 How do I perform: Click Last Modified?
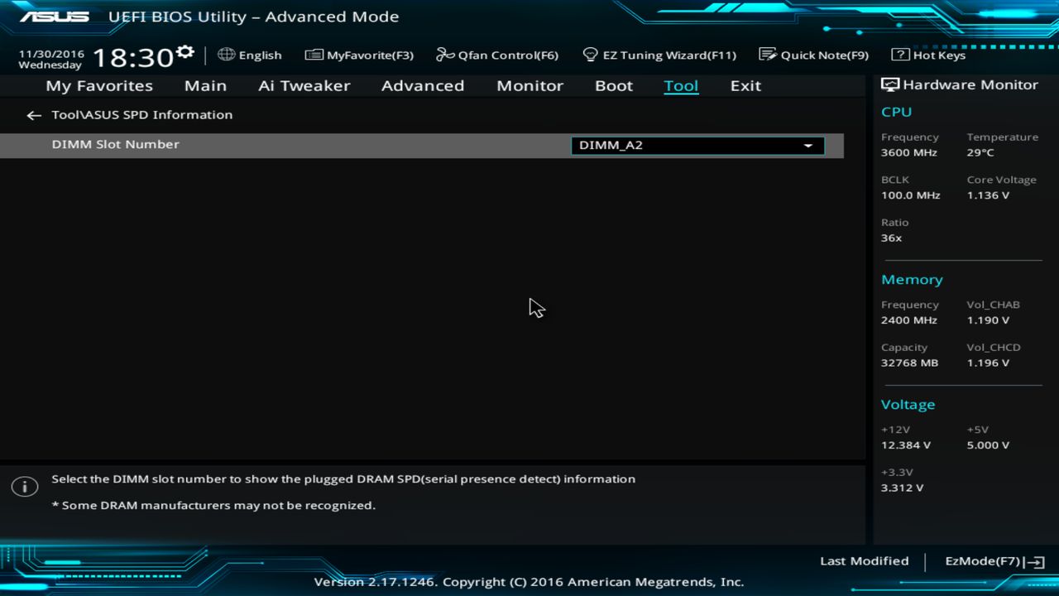tap(864, 560)
